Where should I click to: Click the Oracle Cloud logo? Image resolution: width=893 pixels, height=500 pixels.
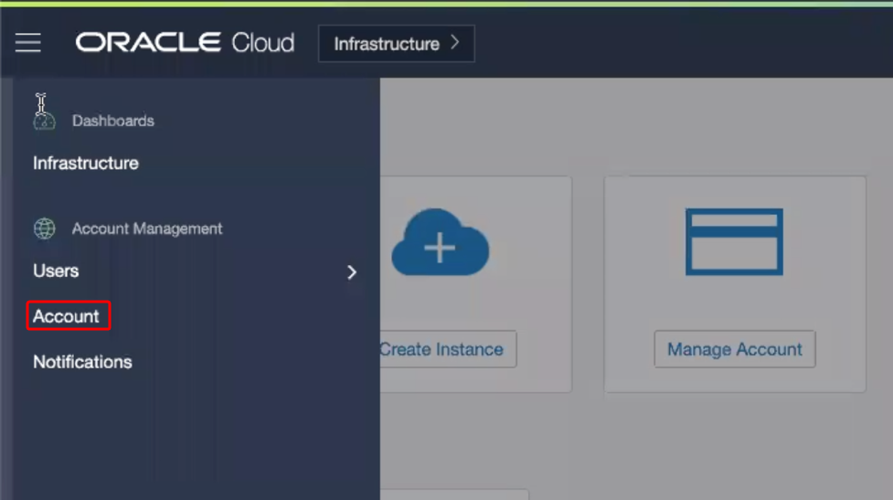(x=186, y=43)
